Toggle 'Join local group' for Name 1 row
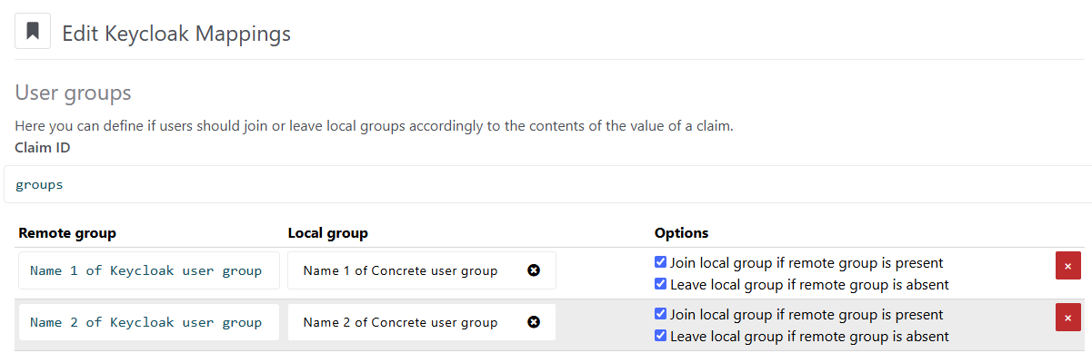The width and height of the screenshot is (1092, 353). [x=660, y=262]
